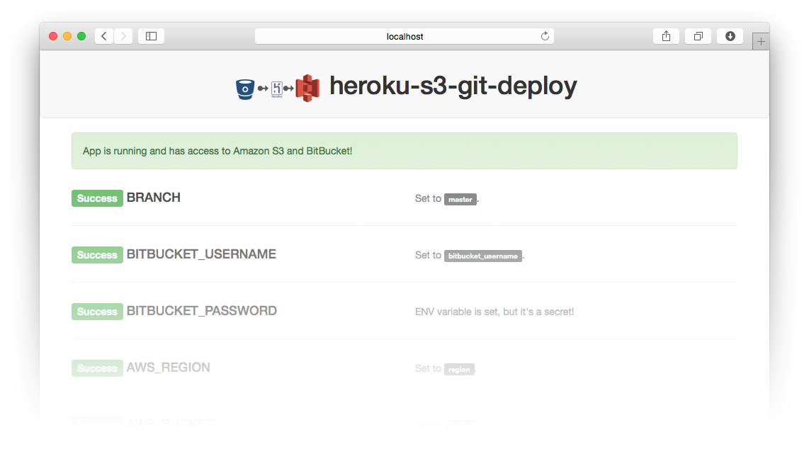Click the red Amazon S3 logo
This screenshot has height=454, width=809.
coord(307,89)
